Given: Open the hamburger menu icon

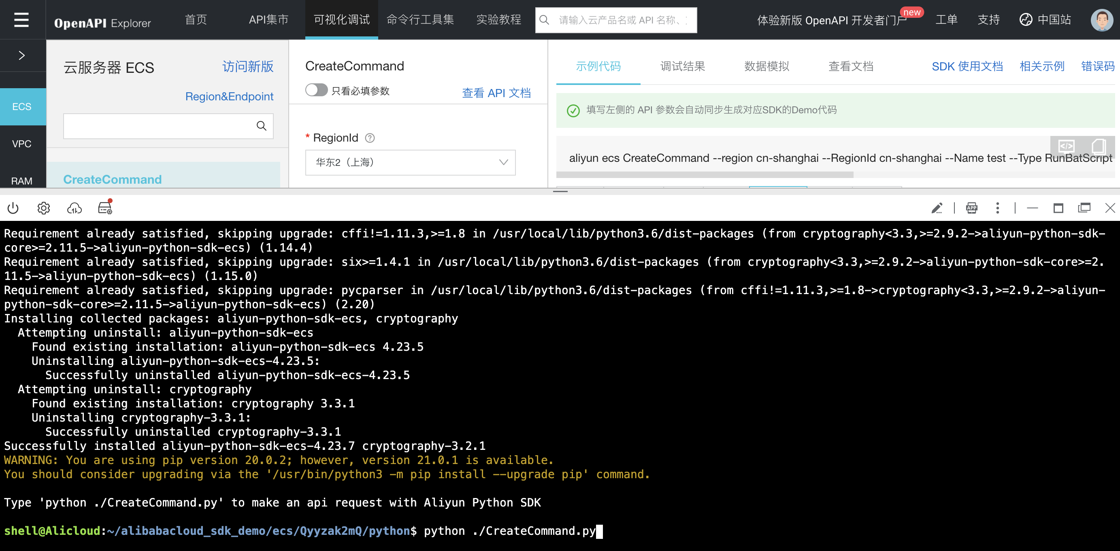Looking at the screenshot, I should (21, 20).
